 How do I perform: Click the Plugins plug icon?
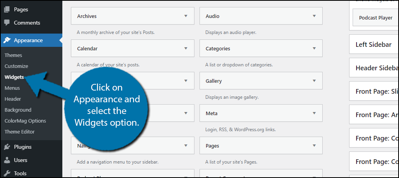(x=7, y=147)
